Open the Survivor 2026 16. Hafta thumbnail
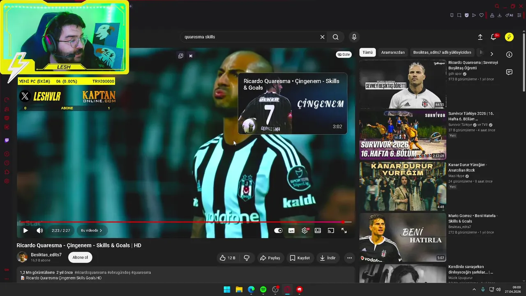 point(403,135)
